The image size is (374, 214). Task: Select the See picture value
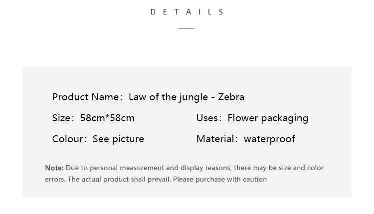118,139
